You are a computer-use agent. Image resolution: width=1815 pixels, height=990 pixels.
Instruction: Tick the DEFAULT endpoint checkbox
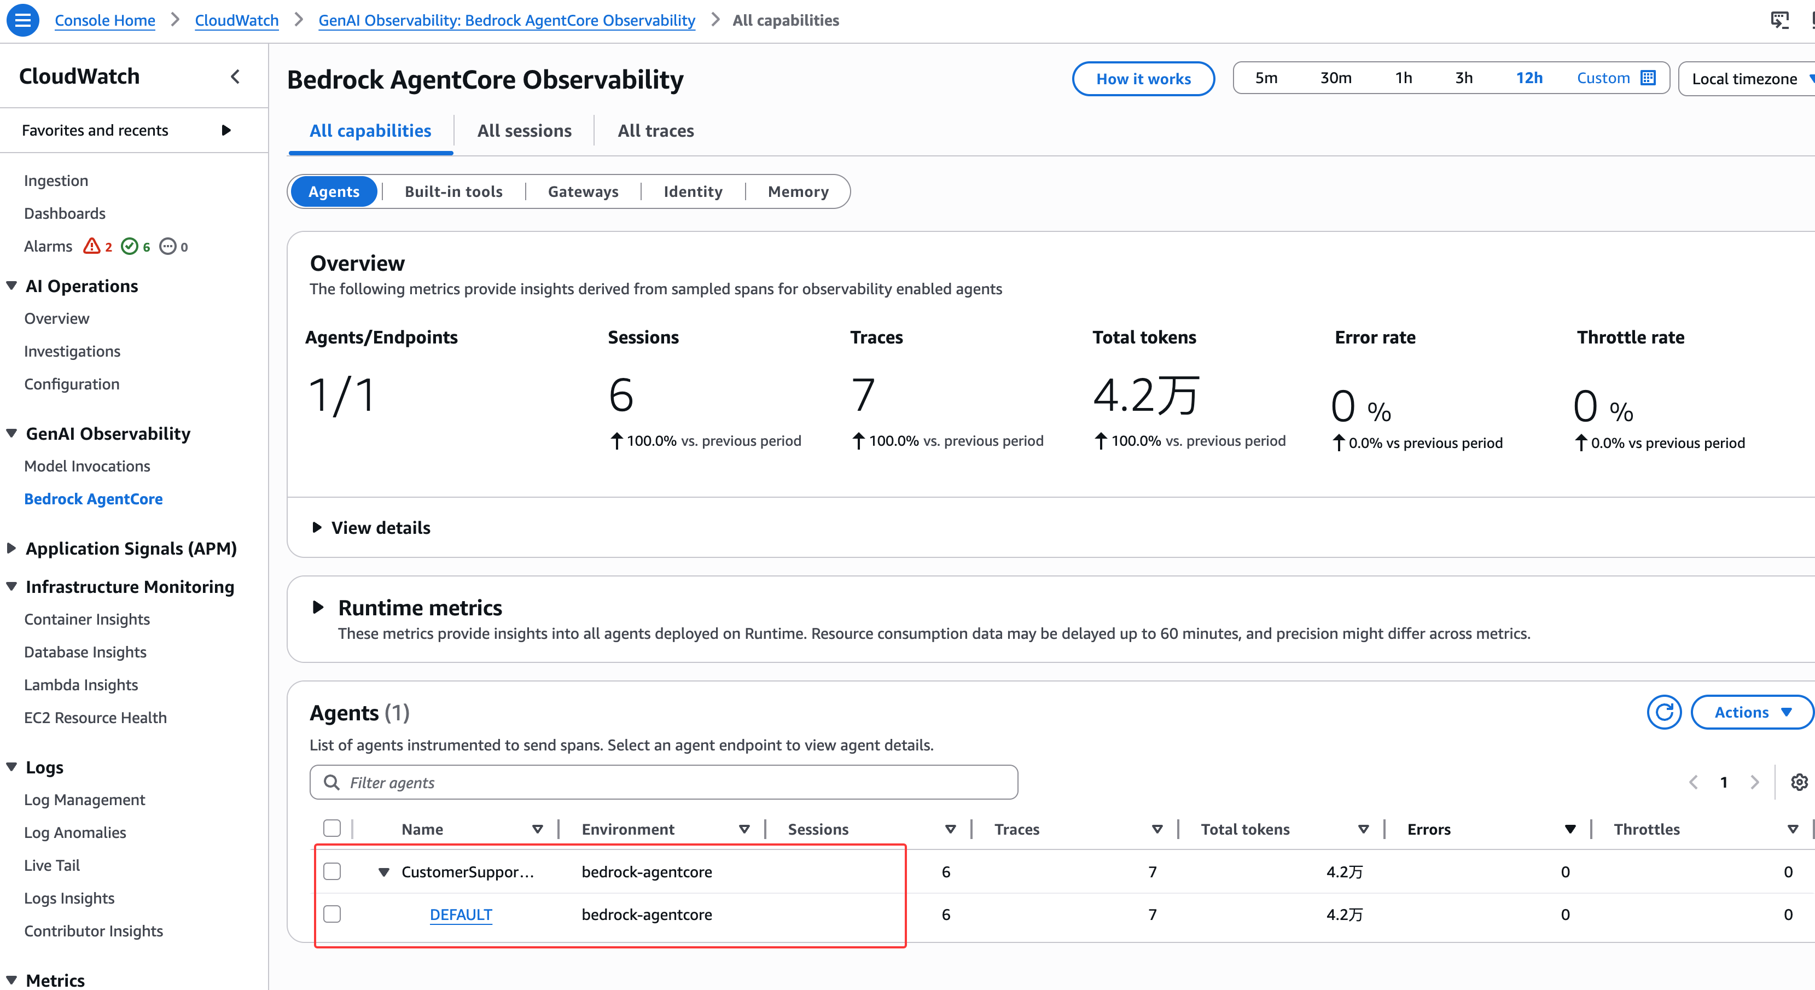pos(332,914)
